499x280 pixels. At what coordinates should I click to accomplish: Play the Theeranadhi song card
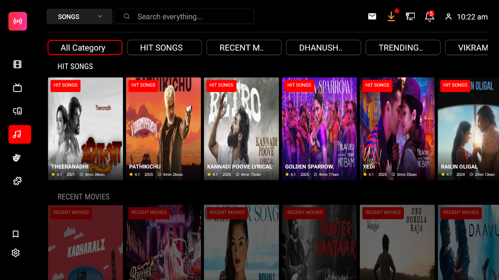point(86,129)
